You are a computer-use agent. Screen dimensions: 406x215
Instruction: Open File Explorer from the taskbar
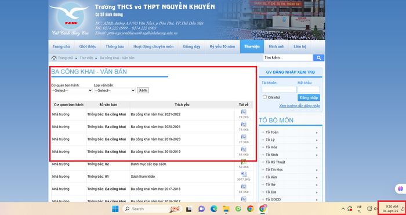[226, 209]
